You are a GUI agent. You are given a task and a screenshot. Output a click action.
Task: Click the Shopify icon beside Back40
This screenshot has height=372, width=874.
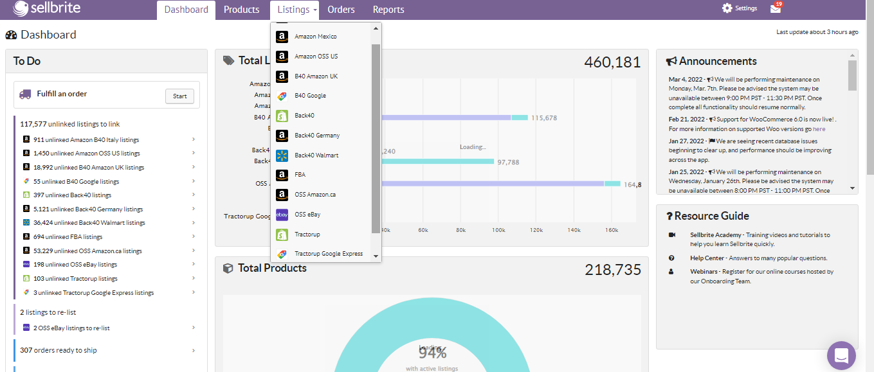point(282,116)
